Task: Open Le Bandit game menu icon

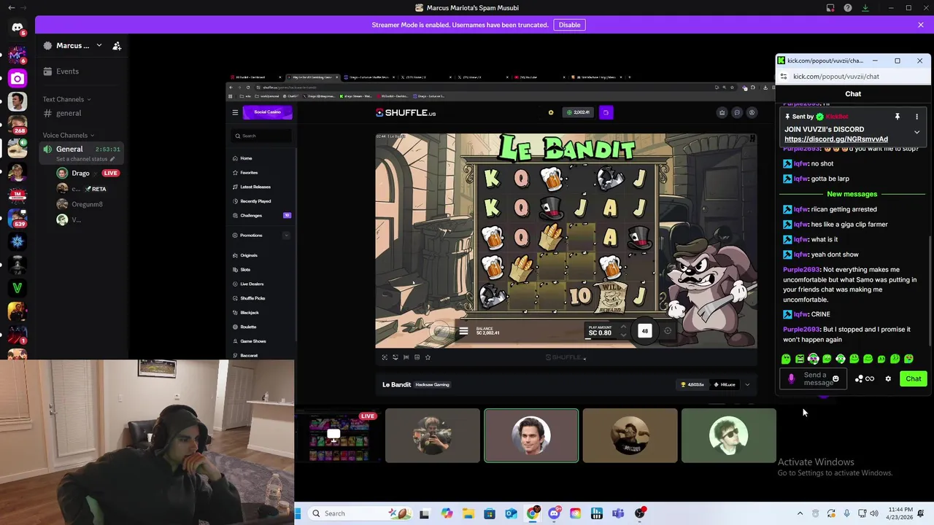Action: coord(463,331)
